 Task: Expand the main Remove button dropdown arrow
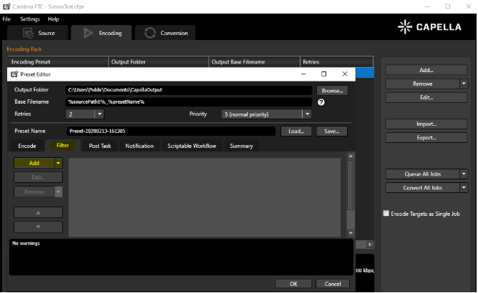coord(464,84)
